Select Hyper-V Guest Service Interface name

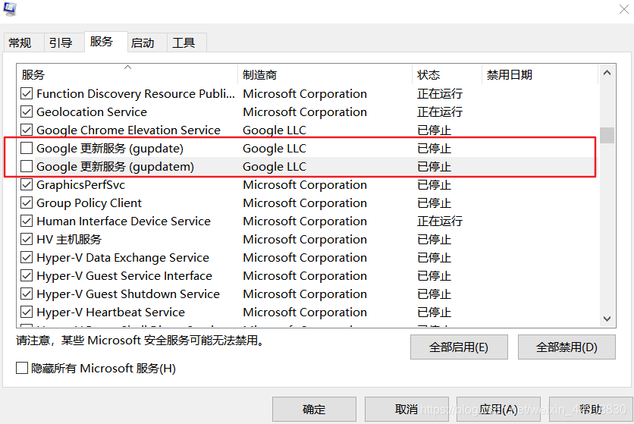(124, 276)
